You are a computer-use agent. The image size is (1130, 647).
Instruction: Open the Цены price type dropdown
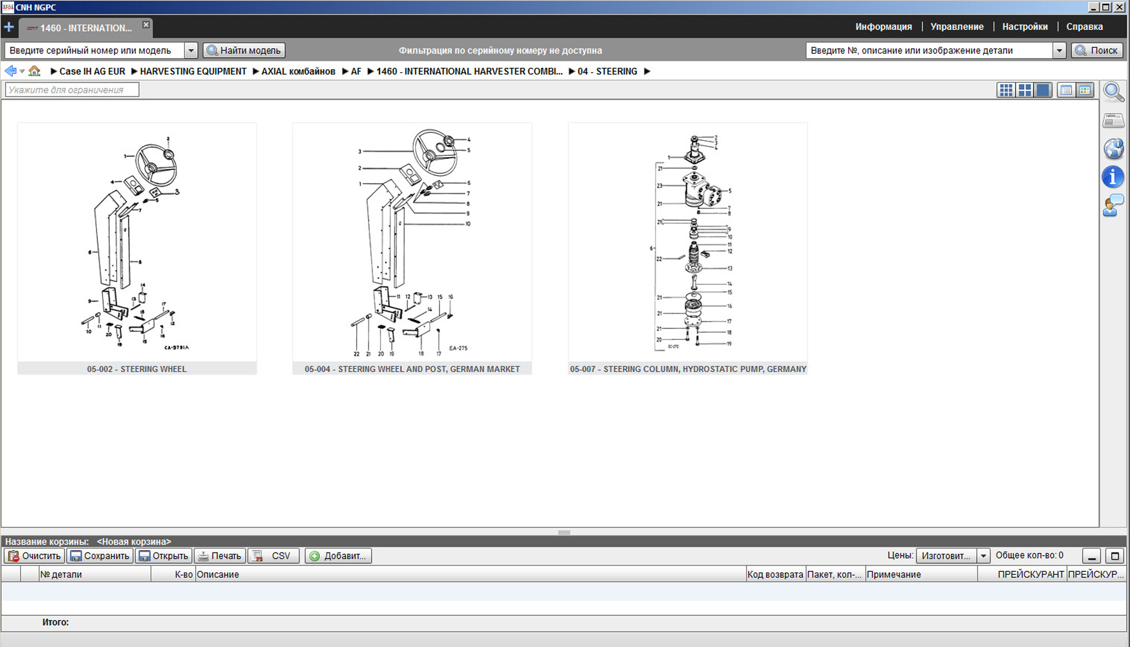[983, 556]
